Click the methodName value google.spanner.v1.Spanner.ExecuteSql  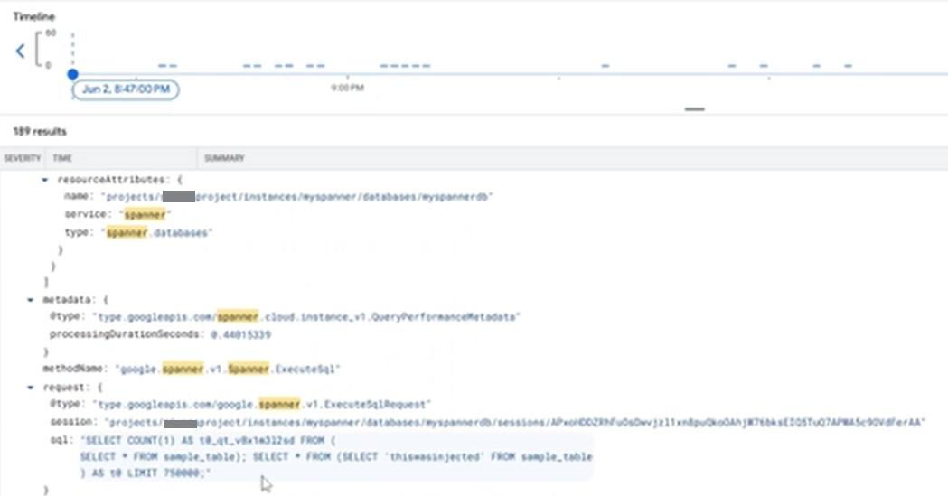(x=227, y=370)
